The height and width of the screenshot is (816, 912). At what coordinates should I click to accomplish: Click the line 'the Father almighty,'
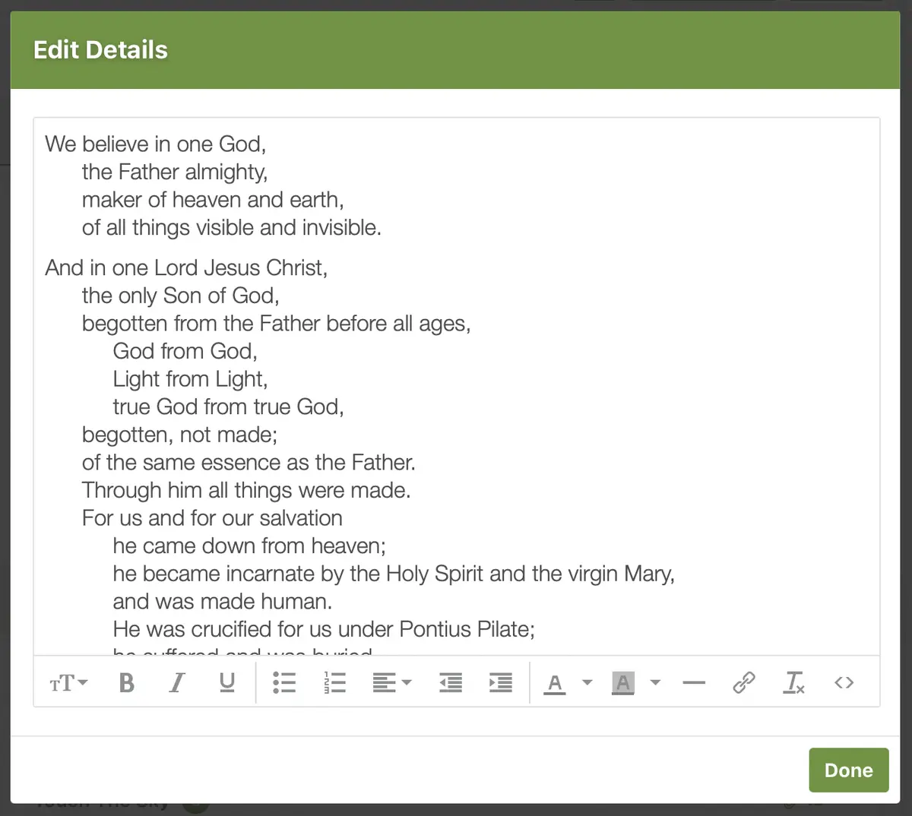click(175, 172)
